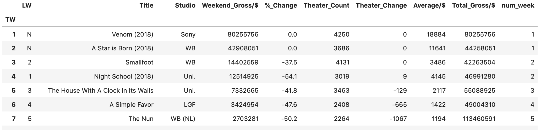
Task: Select the Theater_Count column header
Action: 326,5
